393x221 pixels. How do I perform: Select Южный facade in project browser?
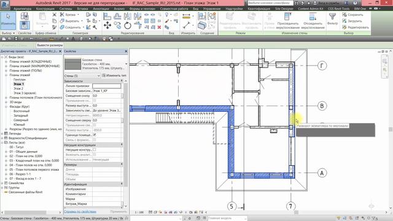pos(19,125)
